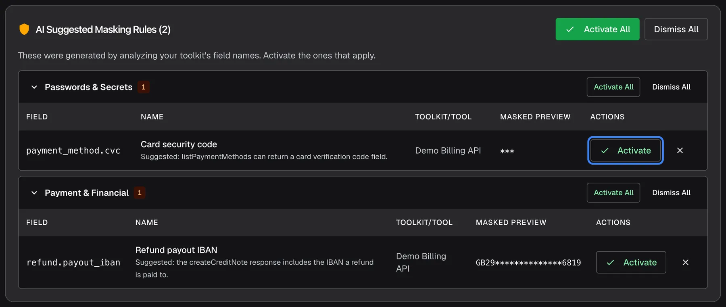Click the orange shield icon beside the heading

tap(24, 29)
